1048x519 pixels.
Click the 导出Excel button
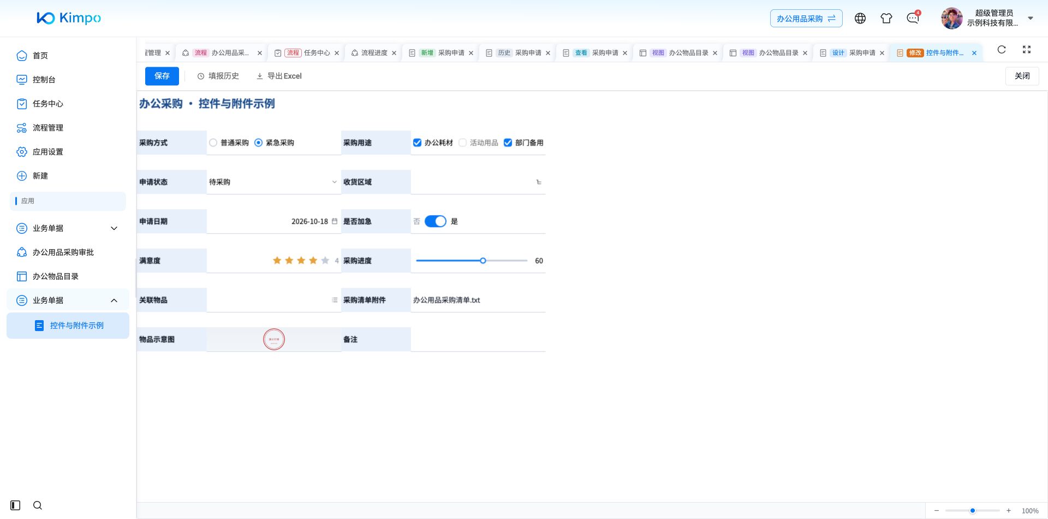click(279, 76)
